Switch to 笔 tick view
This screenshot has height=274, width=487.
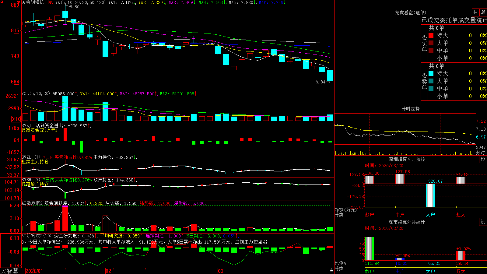483,12
